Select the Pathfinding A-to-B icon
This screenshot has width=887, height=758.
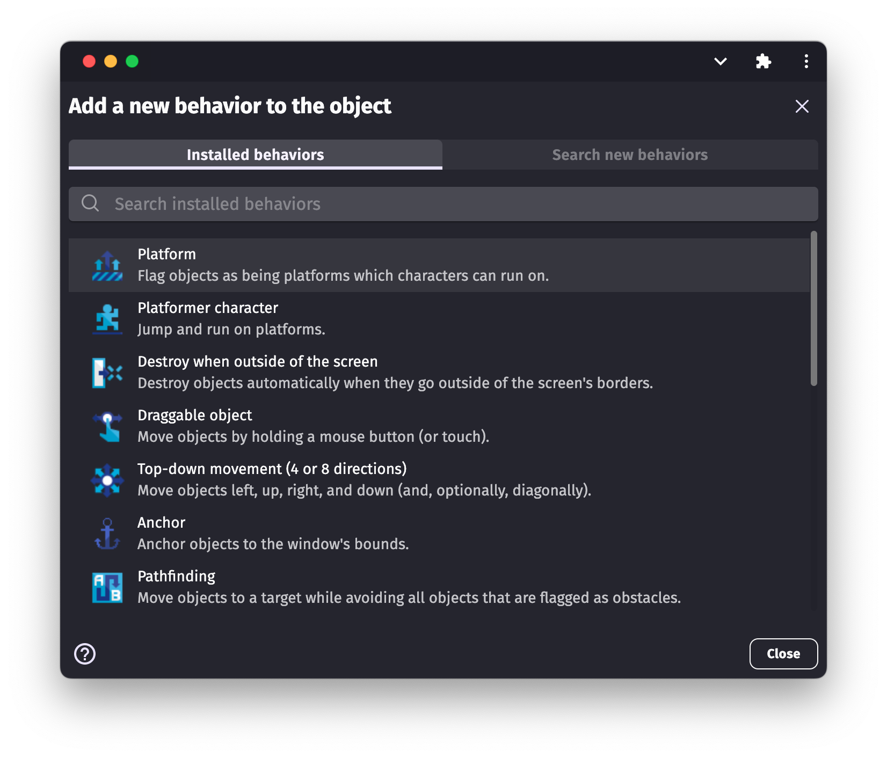coord(107,588)
